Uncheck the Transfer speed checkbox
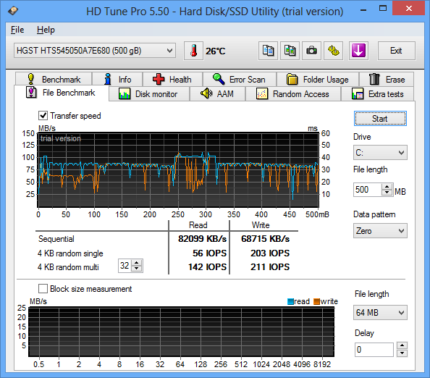 tap(43, 115)
